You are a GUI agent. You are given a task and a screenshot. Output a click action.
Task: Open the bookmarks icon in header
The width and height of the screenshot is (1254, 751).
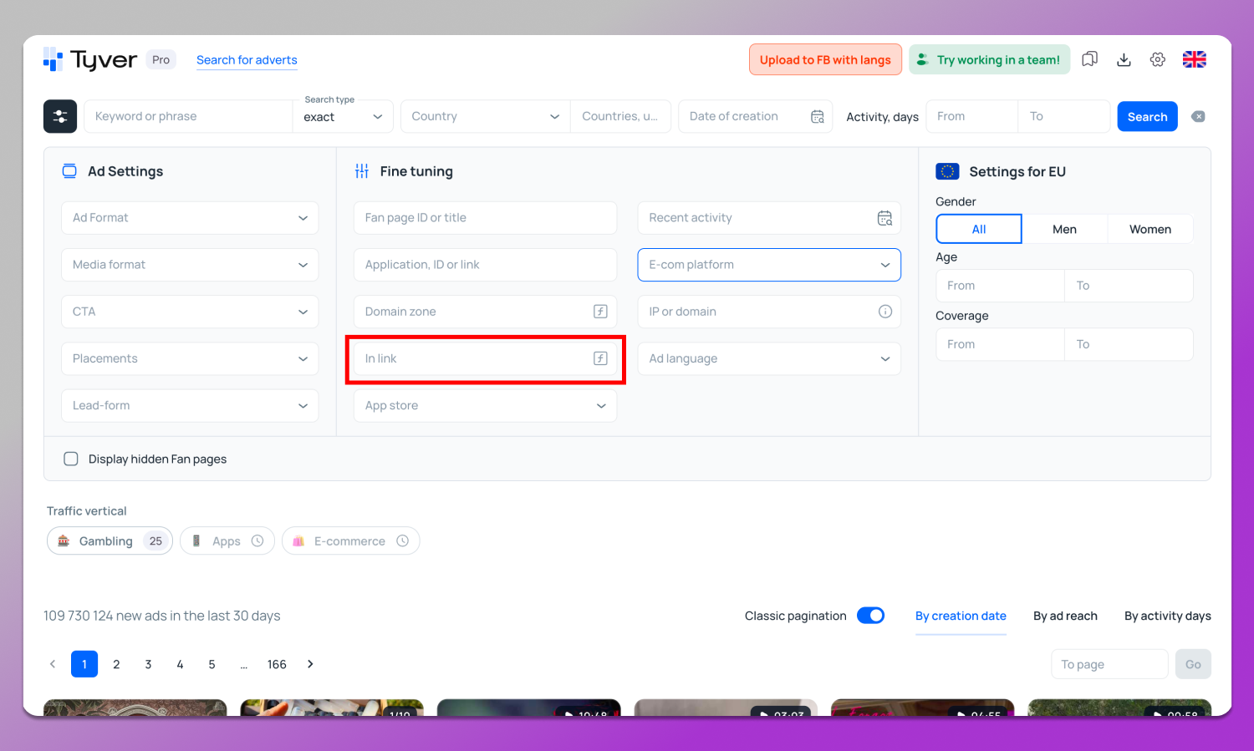1089,59
